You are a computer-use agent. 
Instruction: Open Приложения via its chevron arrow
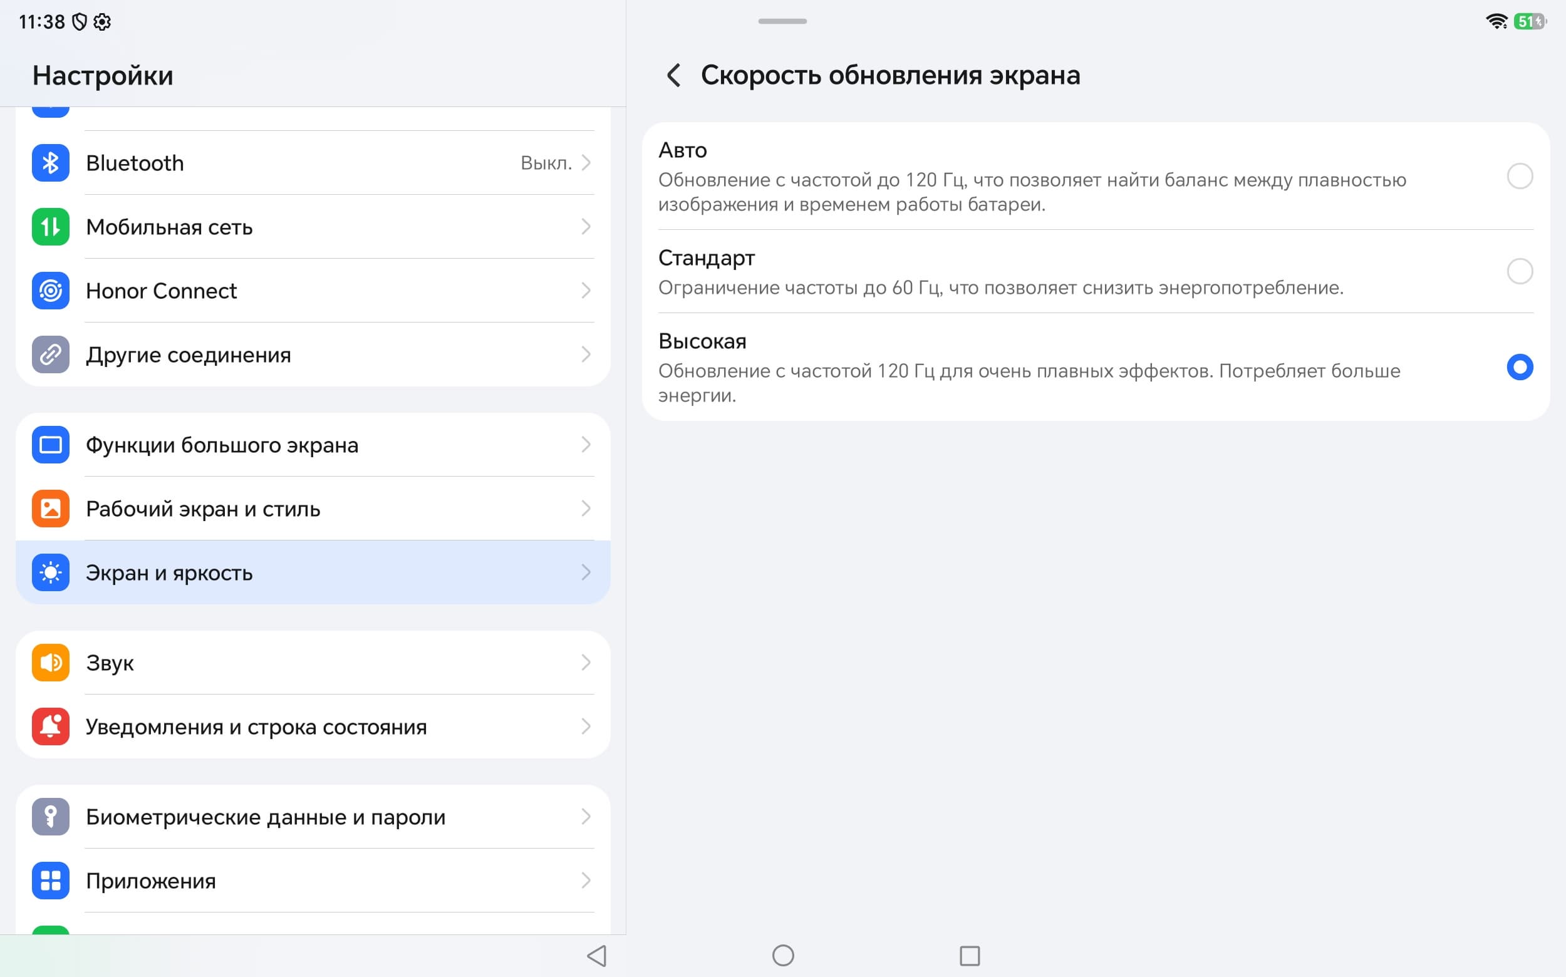pos(586,880)
